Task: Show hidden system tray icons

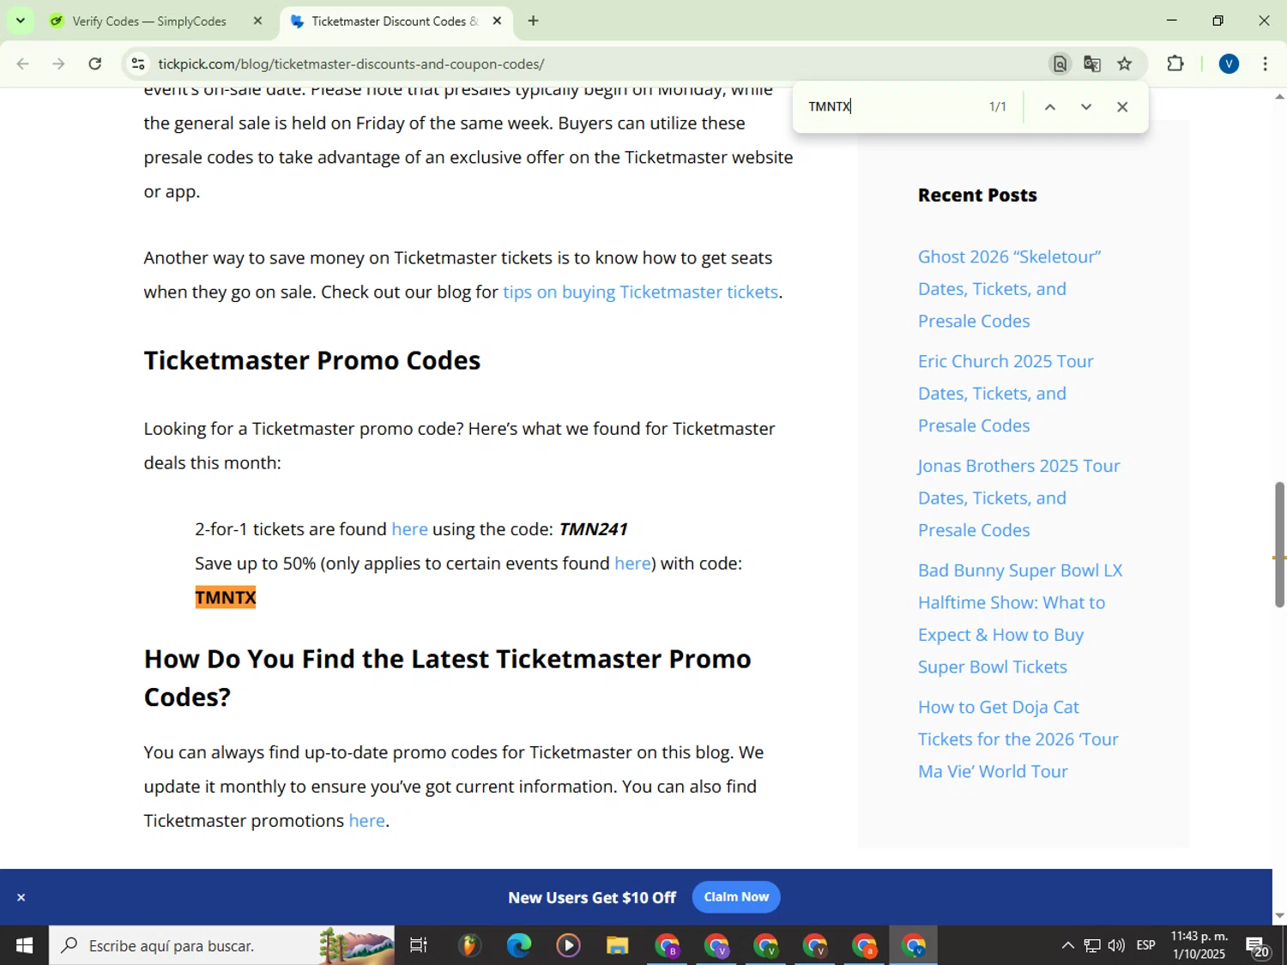Action: tap(1067, 945)
